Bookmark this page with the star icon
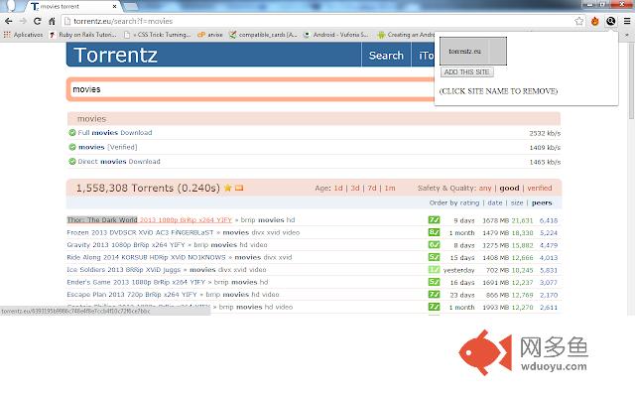635x397 pixels. (x=579, y=21)
